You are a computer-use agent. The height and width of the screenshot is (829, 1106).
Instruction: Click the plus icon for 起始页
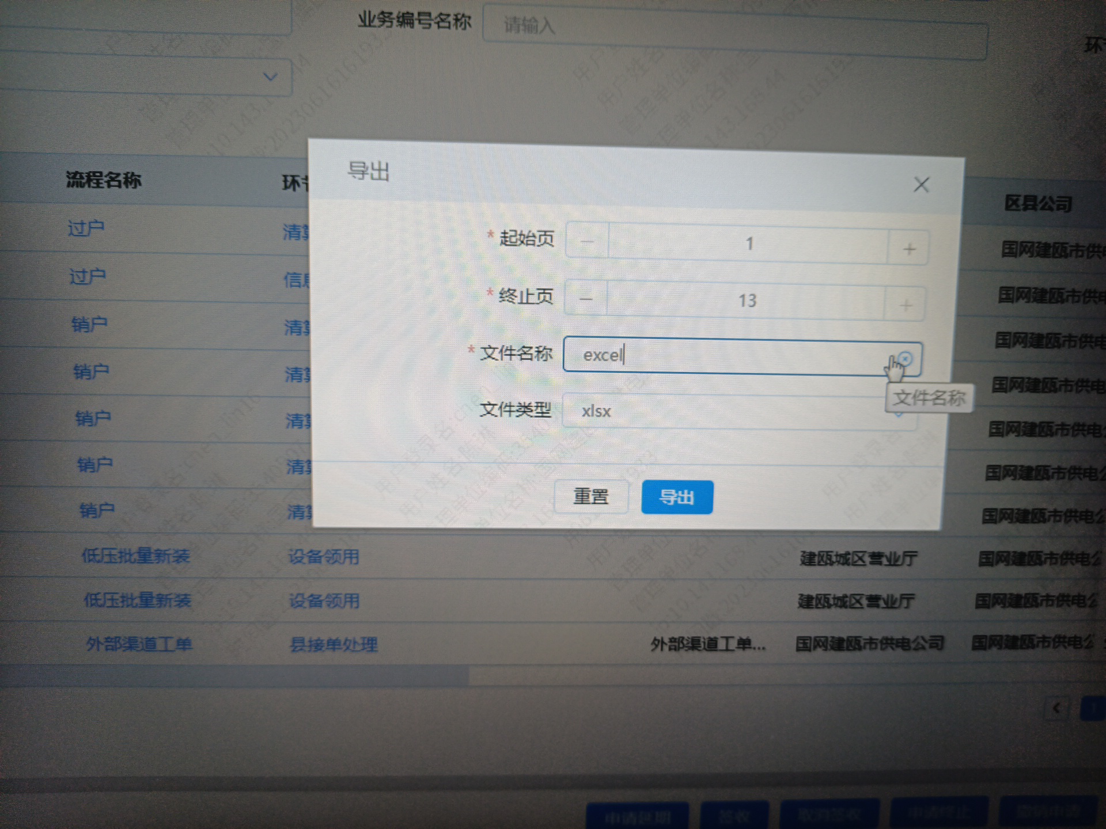(x=908, y=249)
